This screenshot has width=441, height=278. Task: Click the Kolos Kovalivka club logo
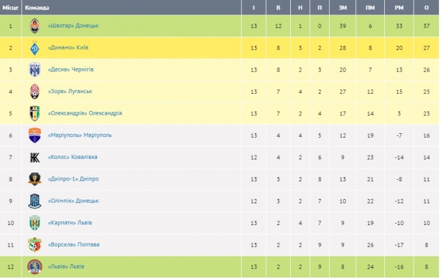tap(35, 157)
